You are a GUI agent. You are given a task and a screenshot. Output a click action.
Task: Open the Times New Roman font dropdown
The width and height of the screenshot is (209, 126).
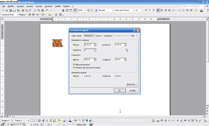pyautogui.click(x=134, y=10)
